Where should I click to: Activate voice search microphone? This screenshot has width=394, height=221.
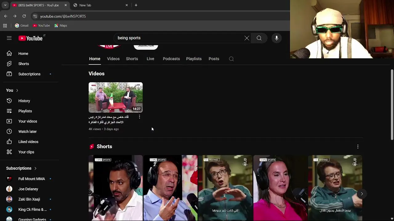(276, 38)
